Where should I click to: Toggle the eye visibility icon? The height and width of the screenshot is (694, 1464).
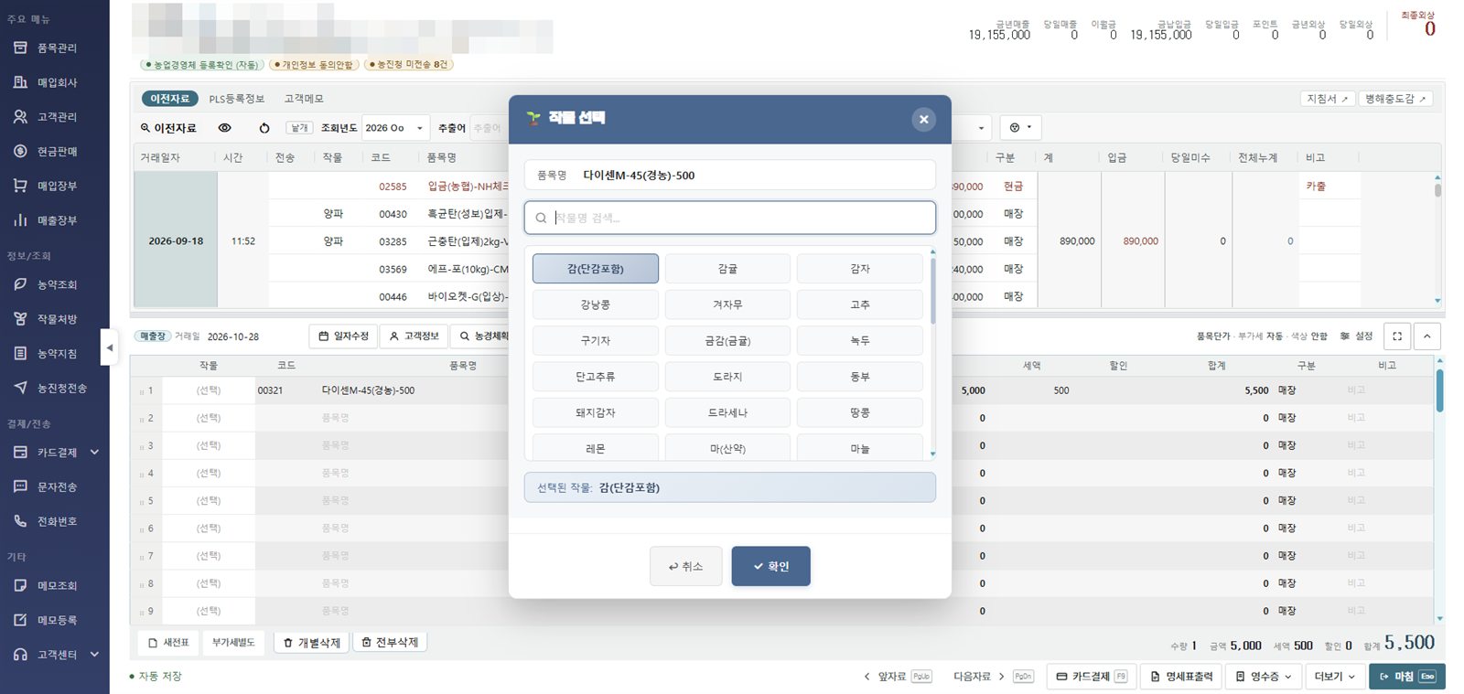click(224, 128)
